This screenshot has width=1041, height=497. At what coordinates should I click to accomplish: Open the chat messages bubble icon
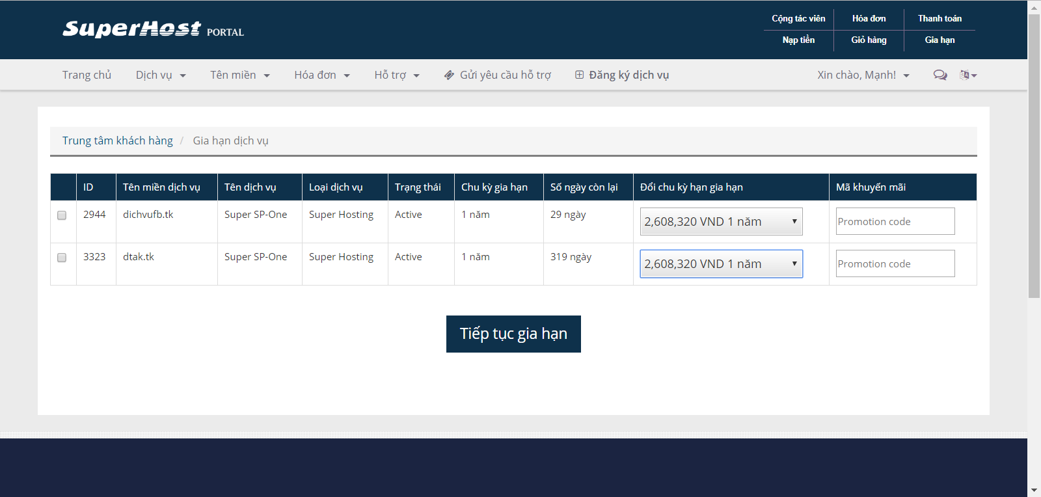click(x=940, y=75)
